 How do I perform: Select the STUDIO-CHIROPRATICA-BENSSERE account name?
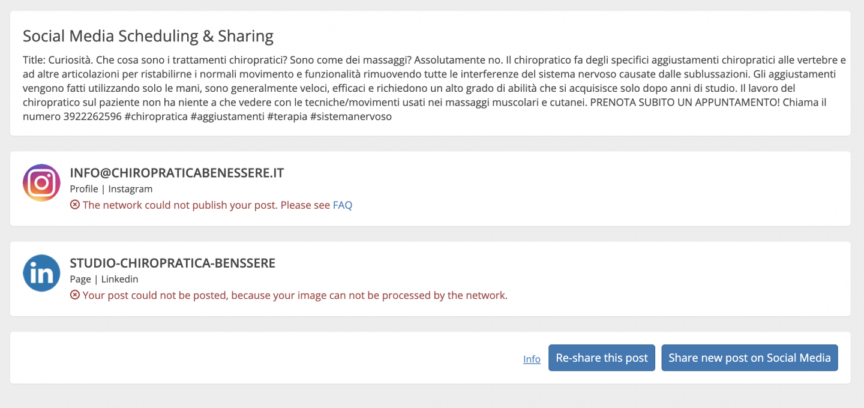[173, 263]
